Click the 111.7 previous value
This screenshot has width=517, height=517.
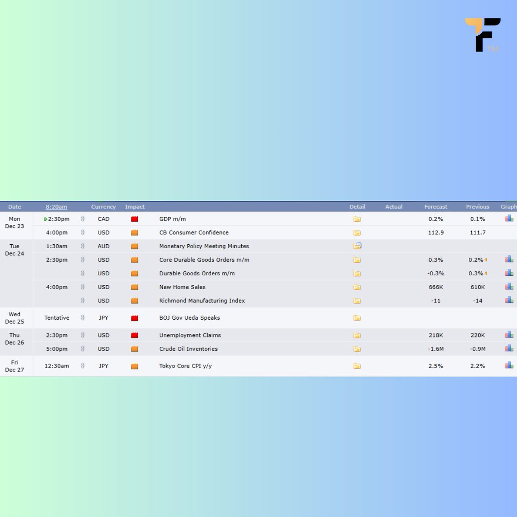tap(477, 233)
